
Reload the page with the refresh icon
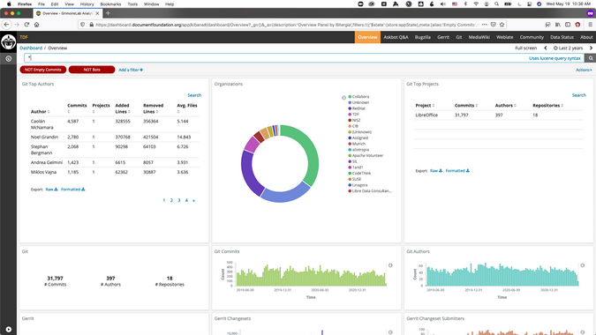tap(26, 25)
